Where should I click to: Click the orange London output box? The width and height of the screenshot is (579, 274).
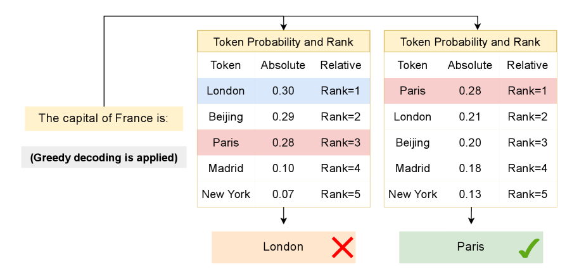tap(283, 247)
